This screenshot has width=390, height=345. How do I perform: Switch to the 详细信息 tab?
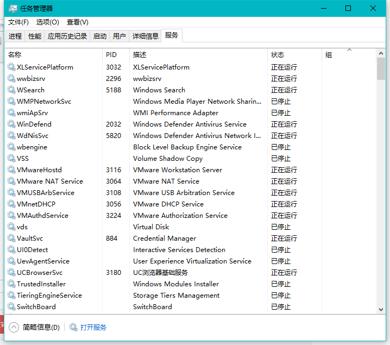coord(146,36)
